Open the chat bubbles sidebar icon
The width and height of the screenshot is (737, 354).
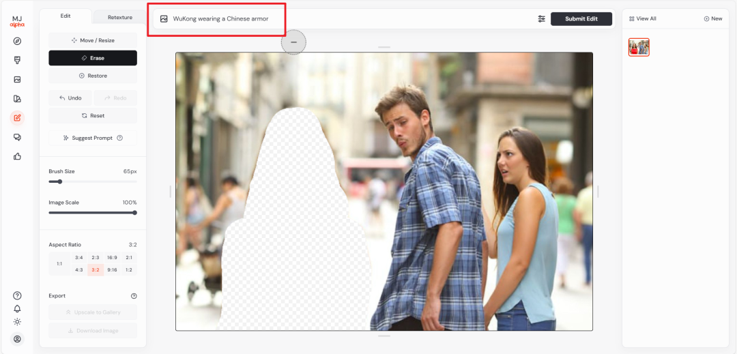pos(17,137)
